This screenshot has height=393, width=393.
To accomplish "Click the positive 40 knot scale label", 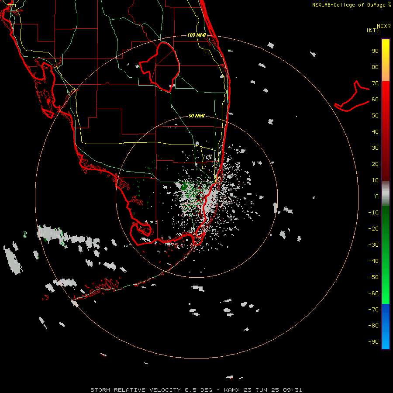I will (375, 132).
